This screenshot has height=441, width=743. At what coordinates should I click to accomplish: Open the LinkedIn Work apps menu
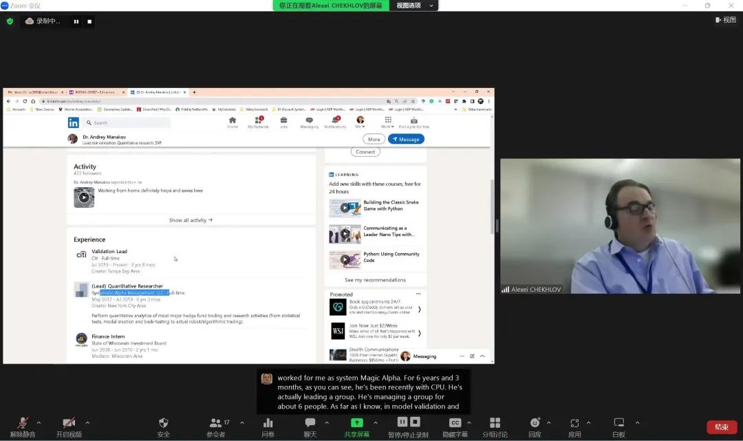tap(387, 122)
